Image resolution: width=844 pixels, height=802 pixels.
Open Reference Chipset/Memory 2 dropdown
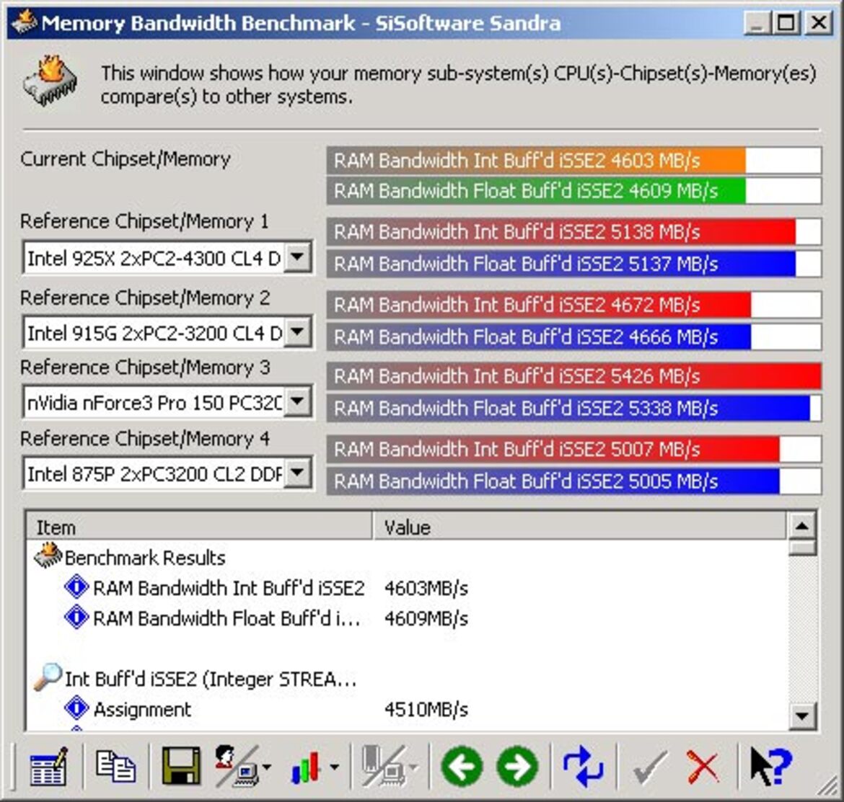[298, 332]
